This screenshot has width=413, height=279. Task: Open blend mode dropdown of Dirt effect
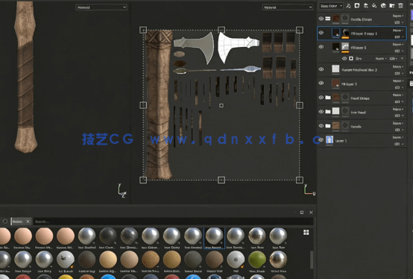tap(381, 58)
